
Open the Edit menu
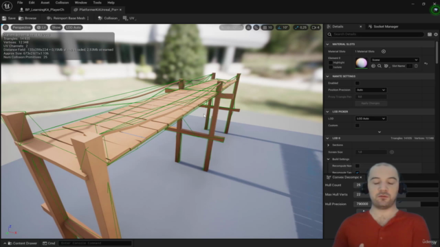tap(32, 3)
